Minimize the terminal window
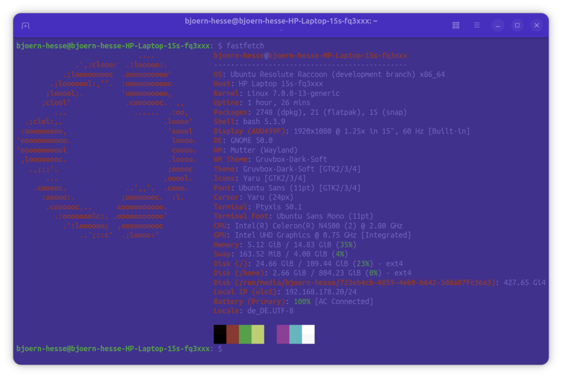 point(498,25)
